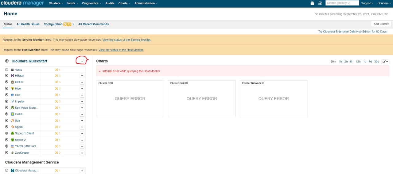
Task: Click the Spark star icon
Action: pos(13,127)
